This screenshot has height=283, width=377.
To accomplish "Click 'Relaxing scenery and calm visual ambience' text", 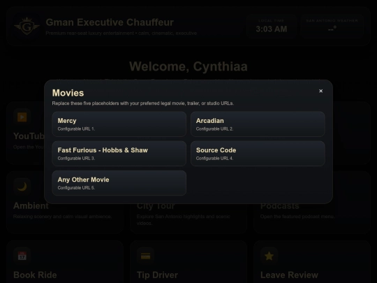I will pos(63,217).
